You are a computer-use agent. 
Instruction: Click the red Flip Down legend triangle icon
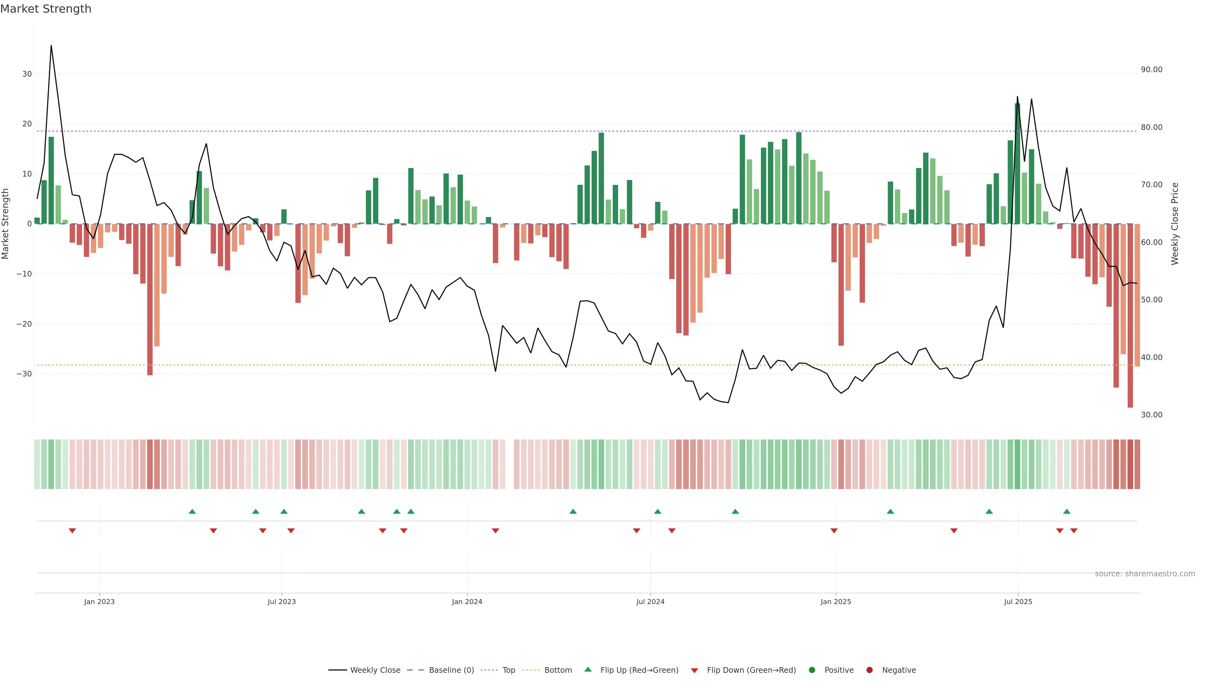click(694, 671)
